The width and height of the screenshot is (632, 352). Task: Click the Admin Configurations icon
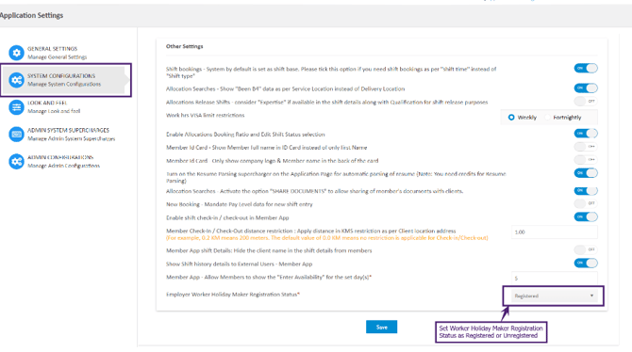click(17, 161)
